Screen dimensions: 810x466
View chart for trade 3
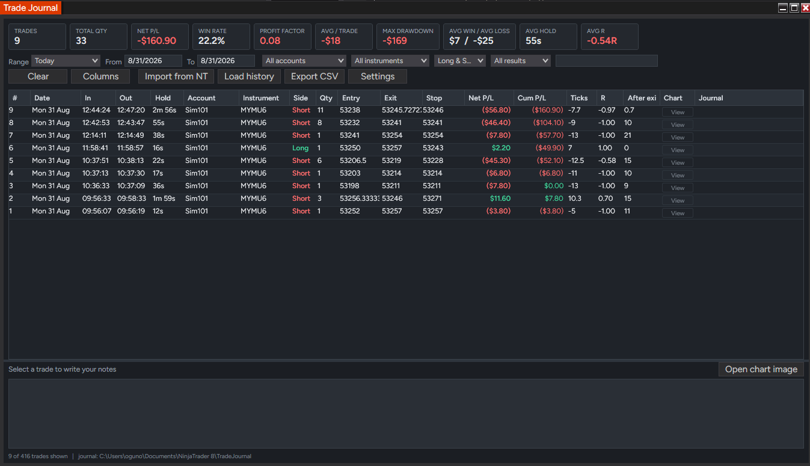pyautogui.click(x=678, y=188)
